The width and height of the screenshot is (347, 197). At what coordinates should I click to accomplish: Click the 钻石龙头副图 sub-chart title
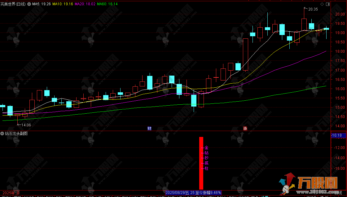16,134
